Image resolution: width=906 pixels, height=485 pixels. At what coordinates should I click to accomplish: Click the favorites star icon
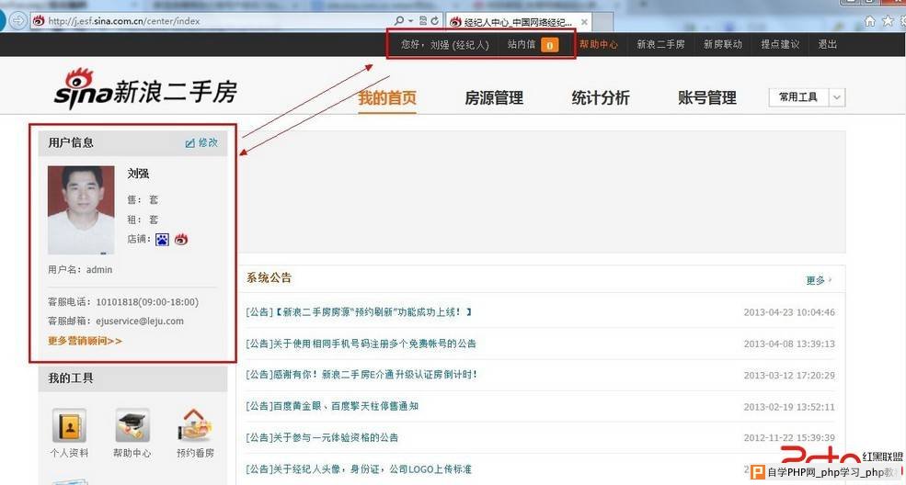888,21
